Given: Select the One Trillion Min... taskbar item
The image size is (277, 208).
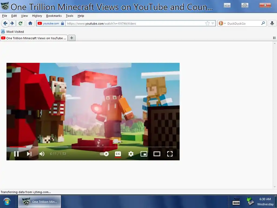Looking at the screenshot, I should (x=39, y=201).
